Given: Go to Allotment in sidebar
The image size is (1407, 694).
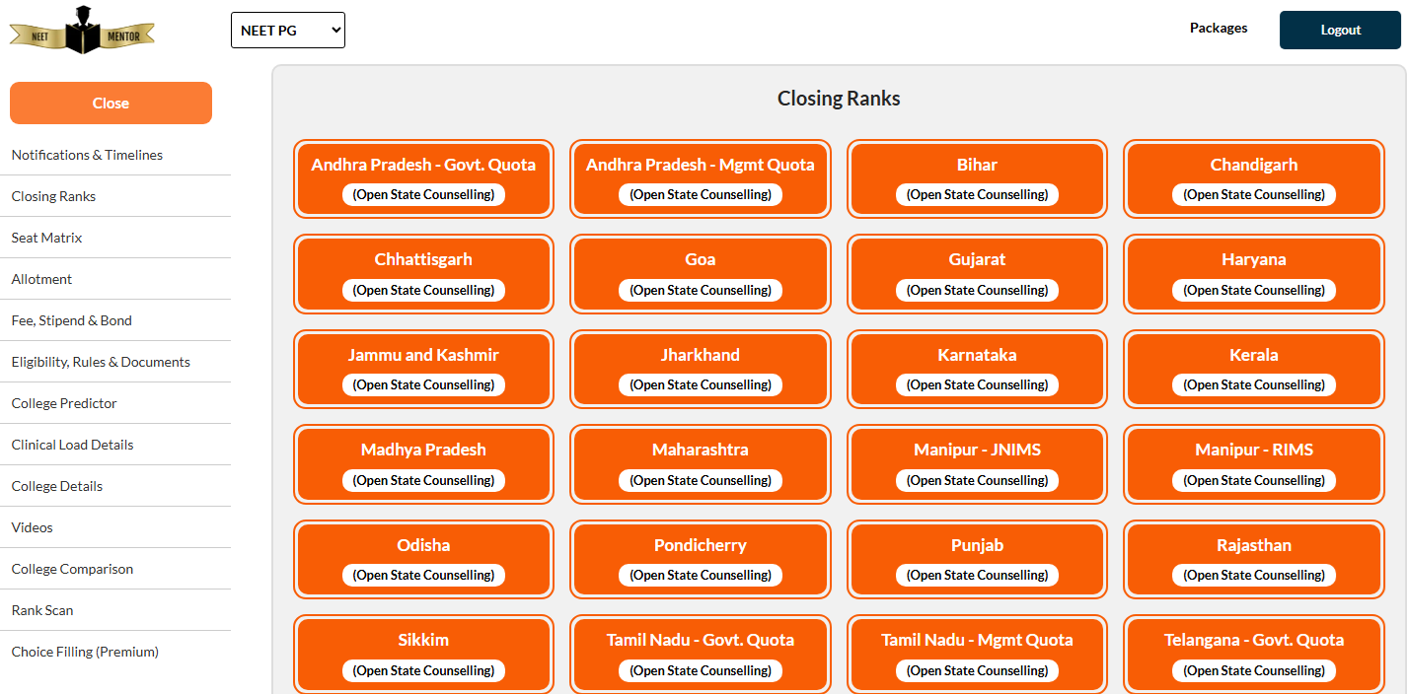Looking at the screenshot, I should 41,279.
